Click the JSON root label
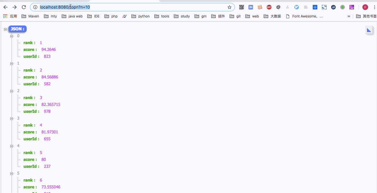This screenshot has width=377, height=193. (18, 29)
